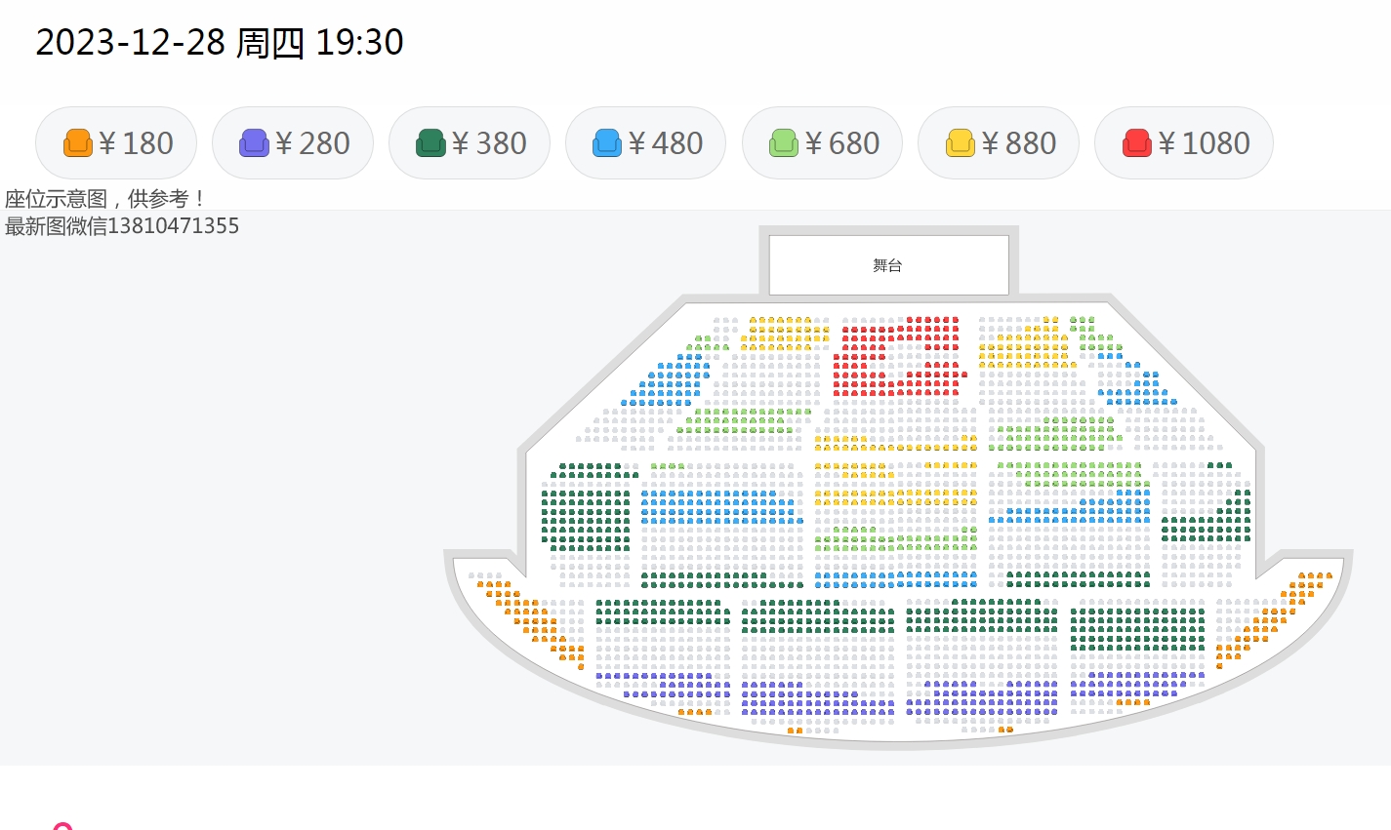The image size is (1391, 830).
Task: Click the blue ¥480 seat icon
Action: click(607, 143)
